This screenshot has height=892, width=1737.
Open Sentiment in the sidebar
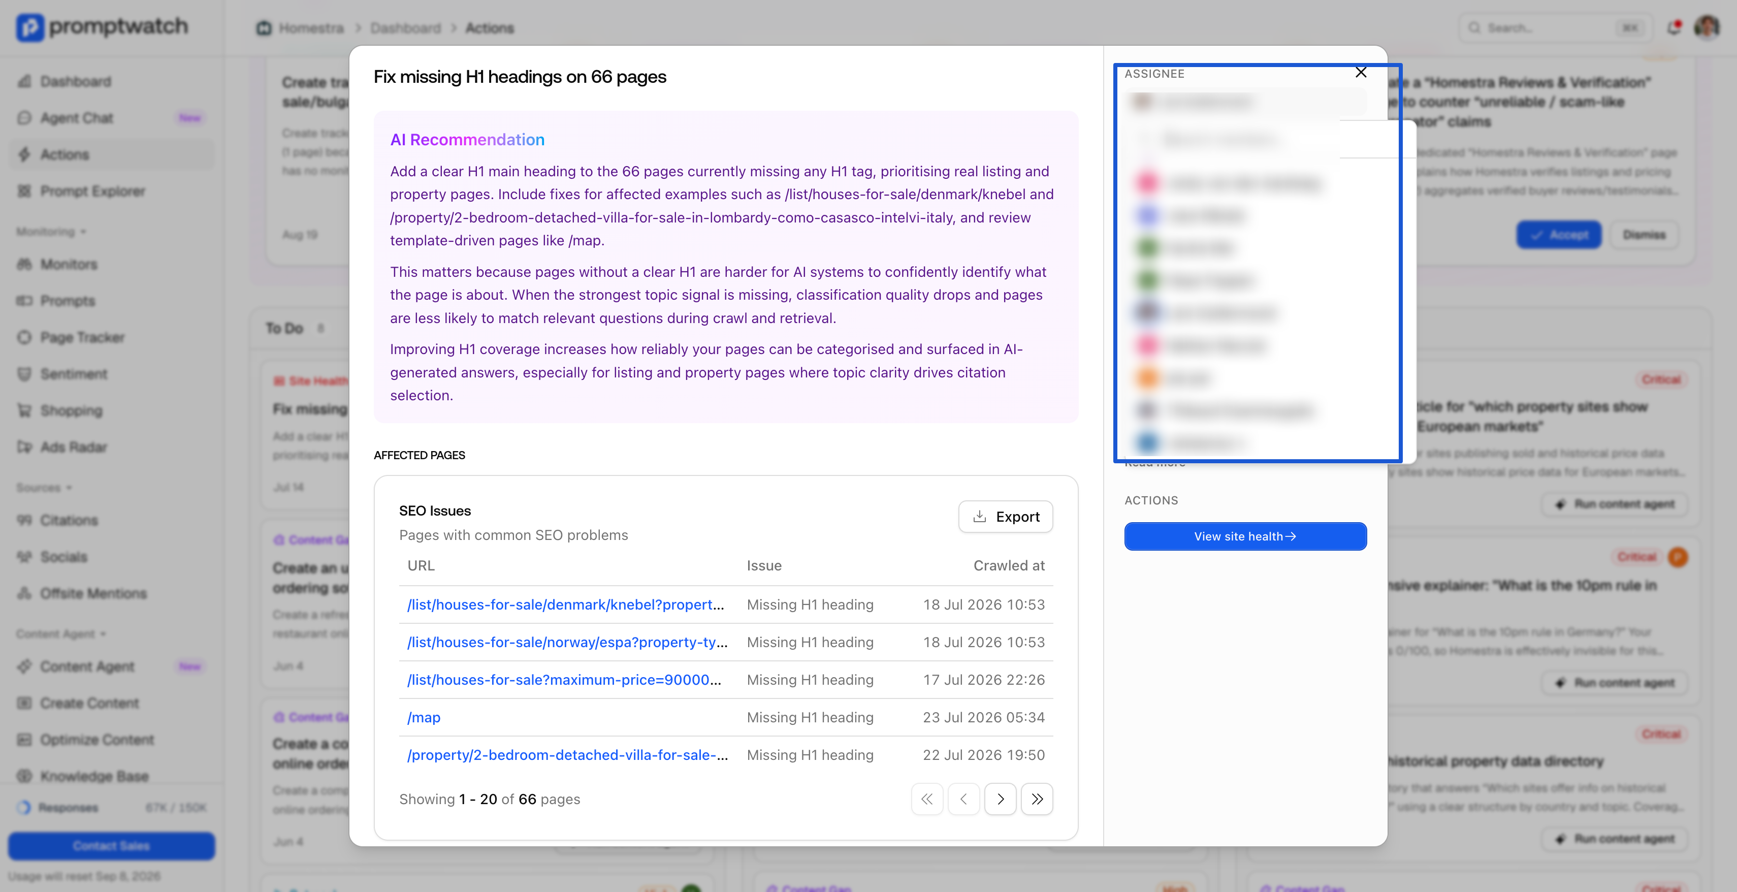(111, 373)
